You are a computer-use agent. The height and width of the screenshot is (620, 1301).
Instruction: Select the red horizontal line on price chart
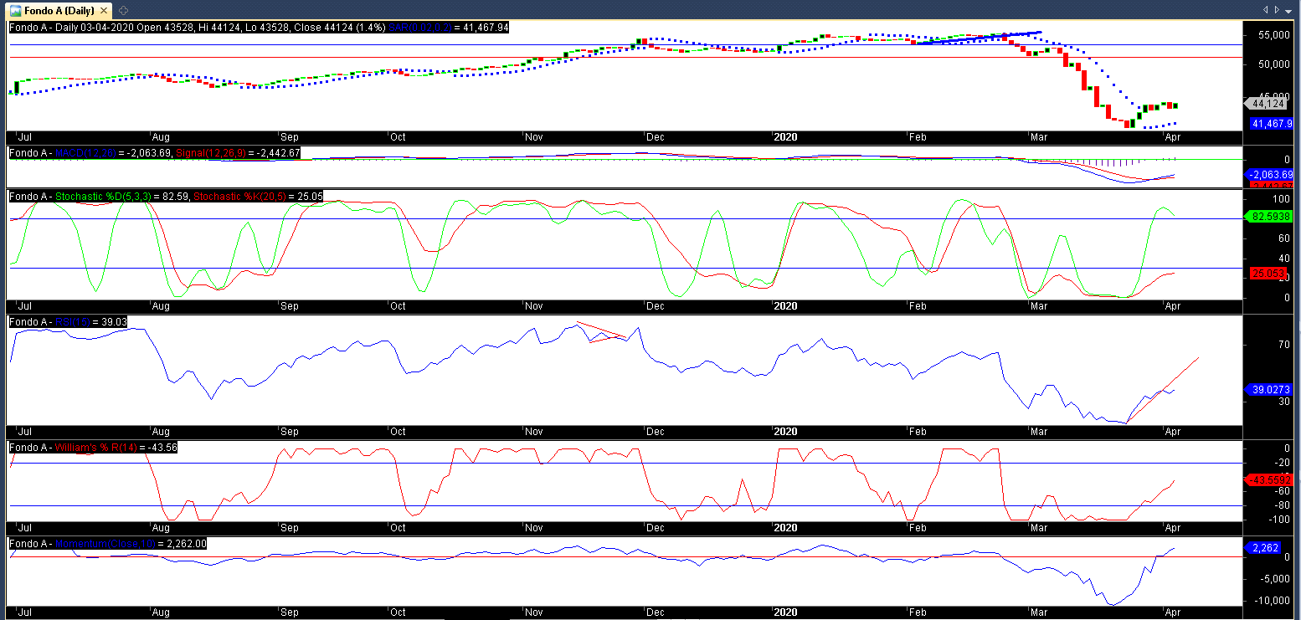625,58
